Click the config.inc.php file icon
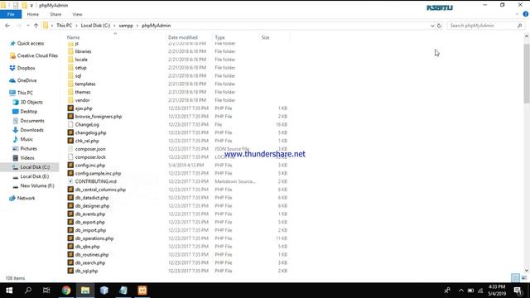 pyautogui.click(x=70, y=165)
